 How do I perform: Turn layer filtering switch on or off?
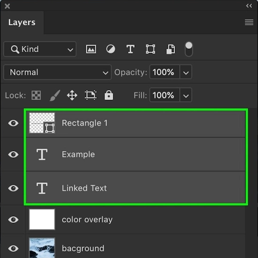189,49
